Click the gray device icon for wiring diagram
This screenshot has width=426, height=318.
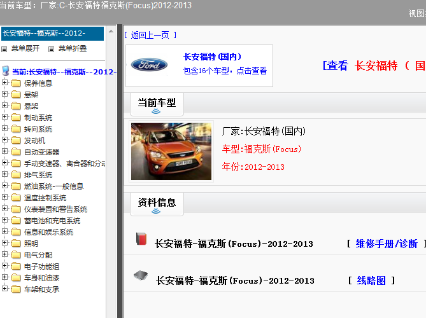point(141,275)
